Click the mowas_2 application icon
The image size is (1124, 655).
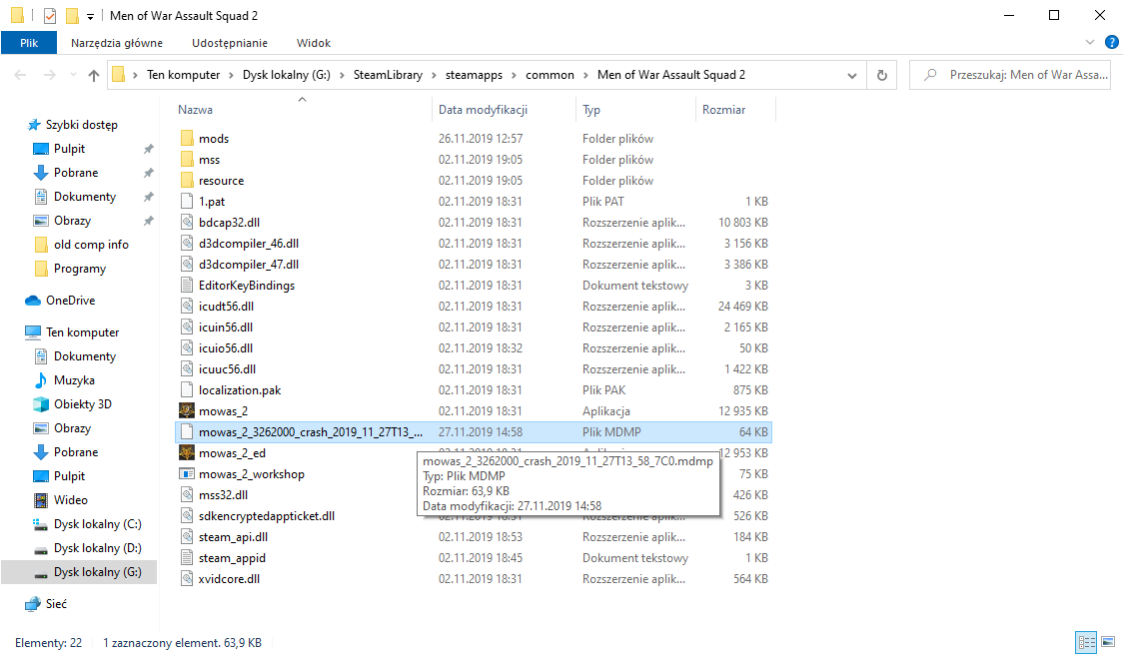(x=187, y=410)
